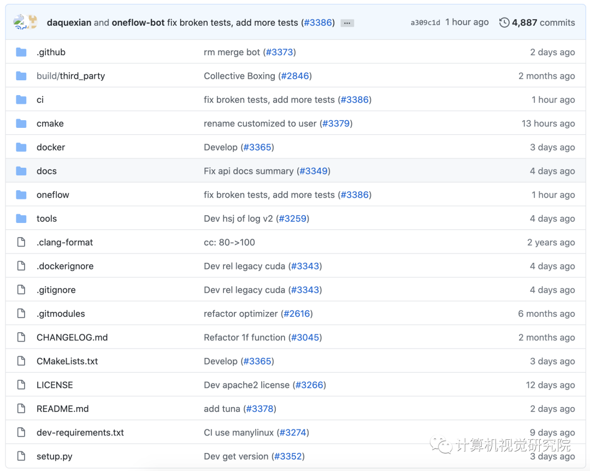Click the docker folder icon

pyautogui.click(x=21, y=148)
